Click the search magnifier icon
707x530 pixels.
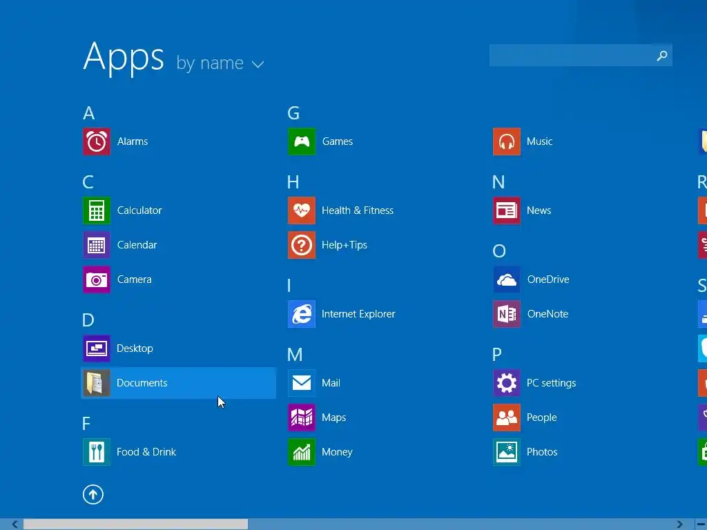662,55
